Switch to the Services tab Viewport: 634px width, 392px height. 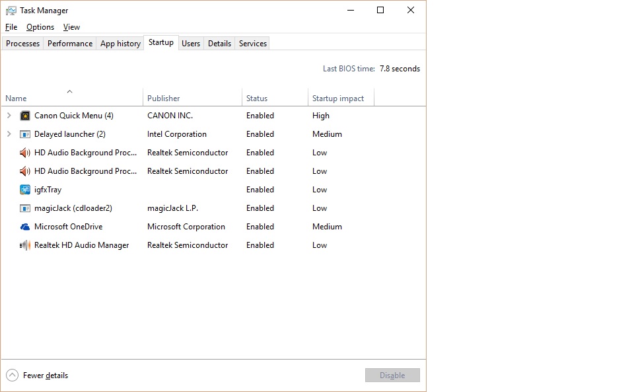(x=253, y=43)
